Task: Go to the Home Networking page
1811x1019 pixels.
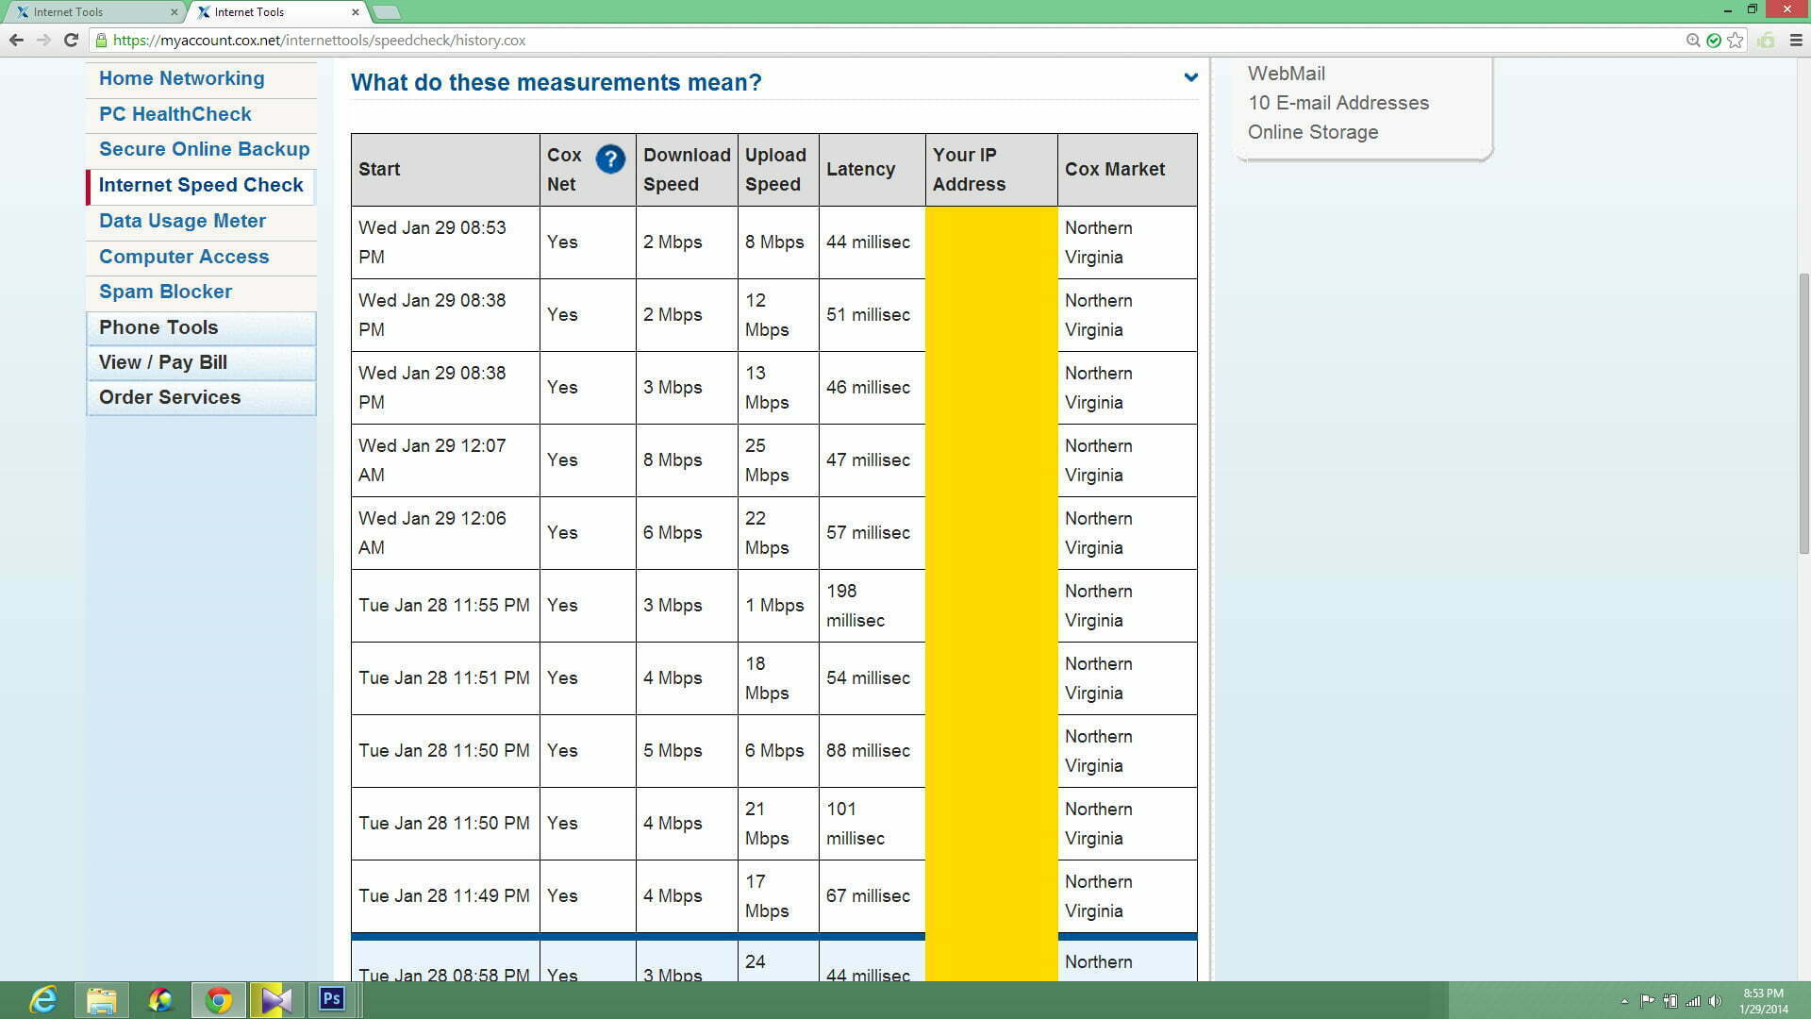Action: coord(181,78)
